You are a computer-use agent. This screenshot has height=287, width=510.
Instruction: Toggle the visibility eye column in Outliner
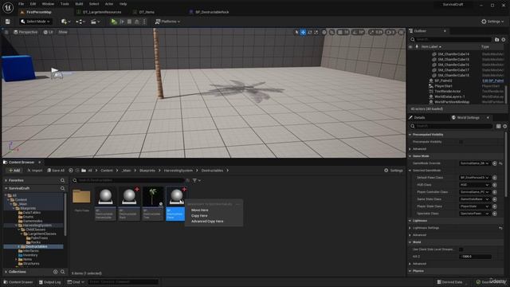point(410,47)
